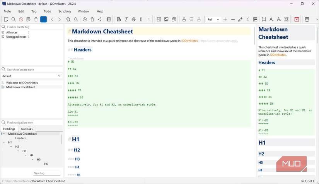Switch to the Backlinks tab

[x=27, y=129]
